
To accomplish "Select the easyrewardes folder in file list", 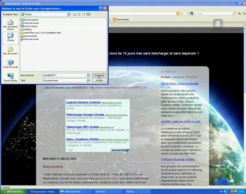I will coord(29,36).
